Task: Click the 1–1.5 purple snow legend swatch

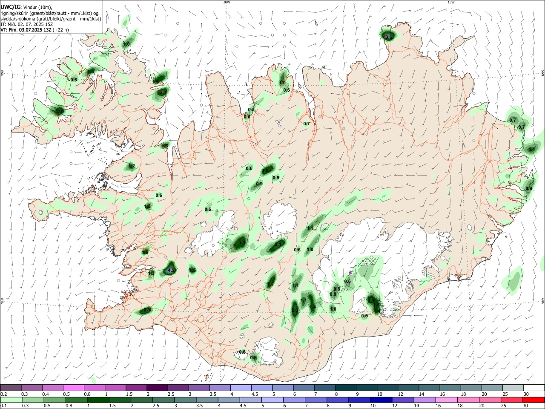Action: click(115, 388)
